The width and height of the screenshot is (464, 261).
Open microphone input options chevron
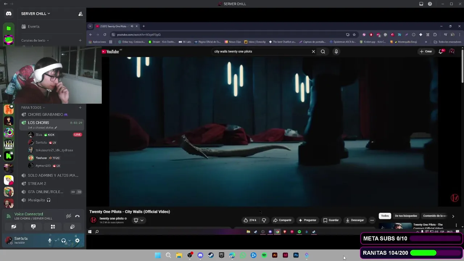(56, 240)
